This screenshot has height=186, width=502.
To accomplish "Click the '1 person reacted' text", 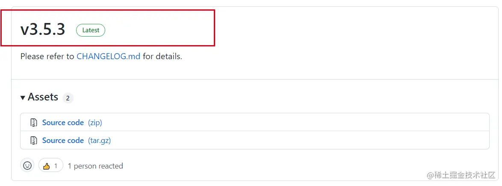I will pos(95,166).
